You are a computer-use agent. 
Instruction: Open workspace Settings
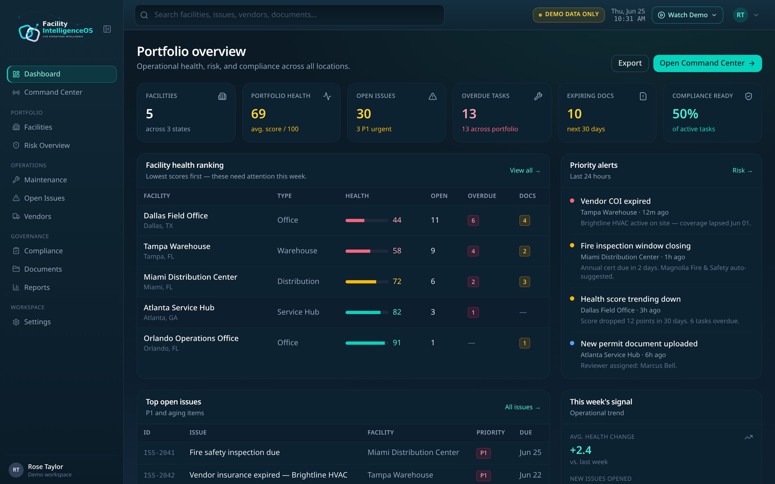click(62, 322)
